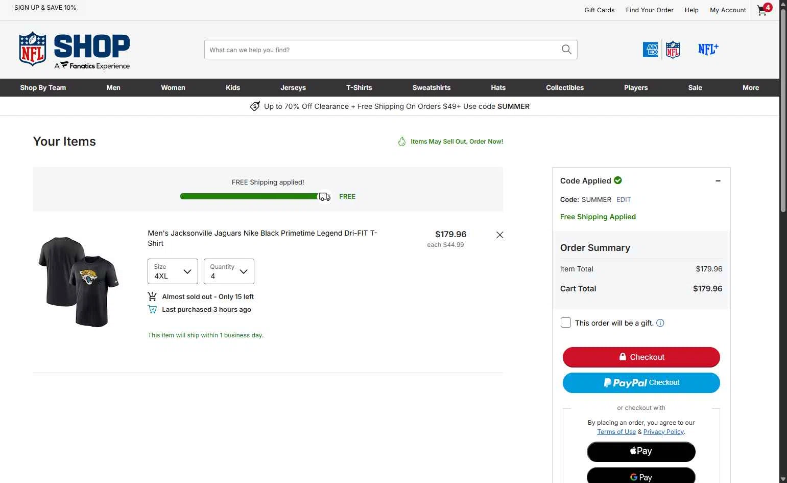This screenshot has height=483, width=787.
Task: Pay with Apple Pay button
Action: tap(641, 452)
